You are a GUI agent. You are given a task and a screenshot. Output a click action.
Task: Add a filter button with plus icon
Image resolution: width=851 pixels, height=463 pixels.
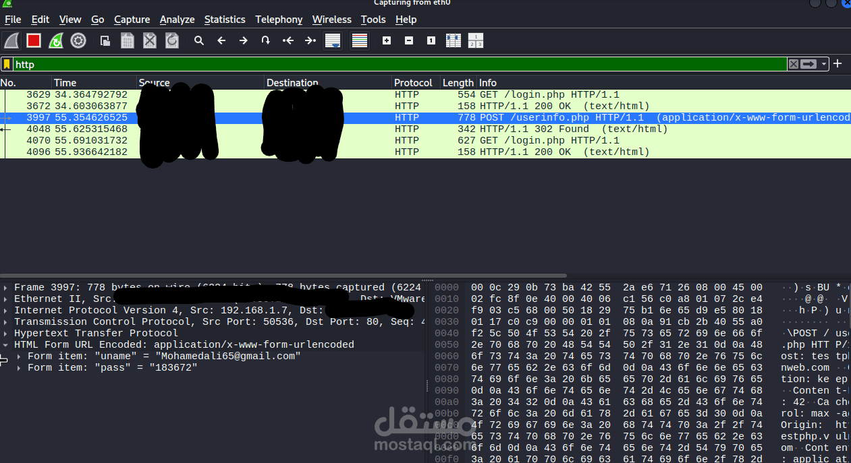[838, 64]
